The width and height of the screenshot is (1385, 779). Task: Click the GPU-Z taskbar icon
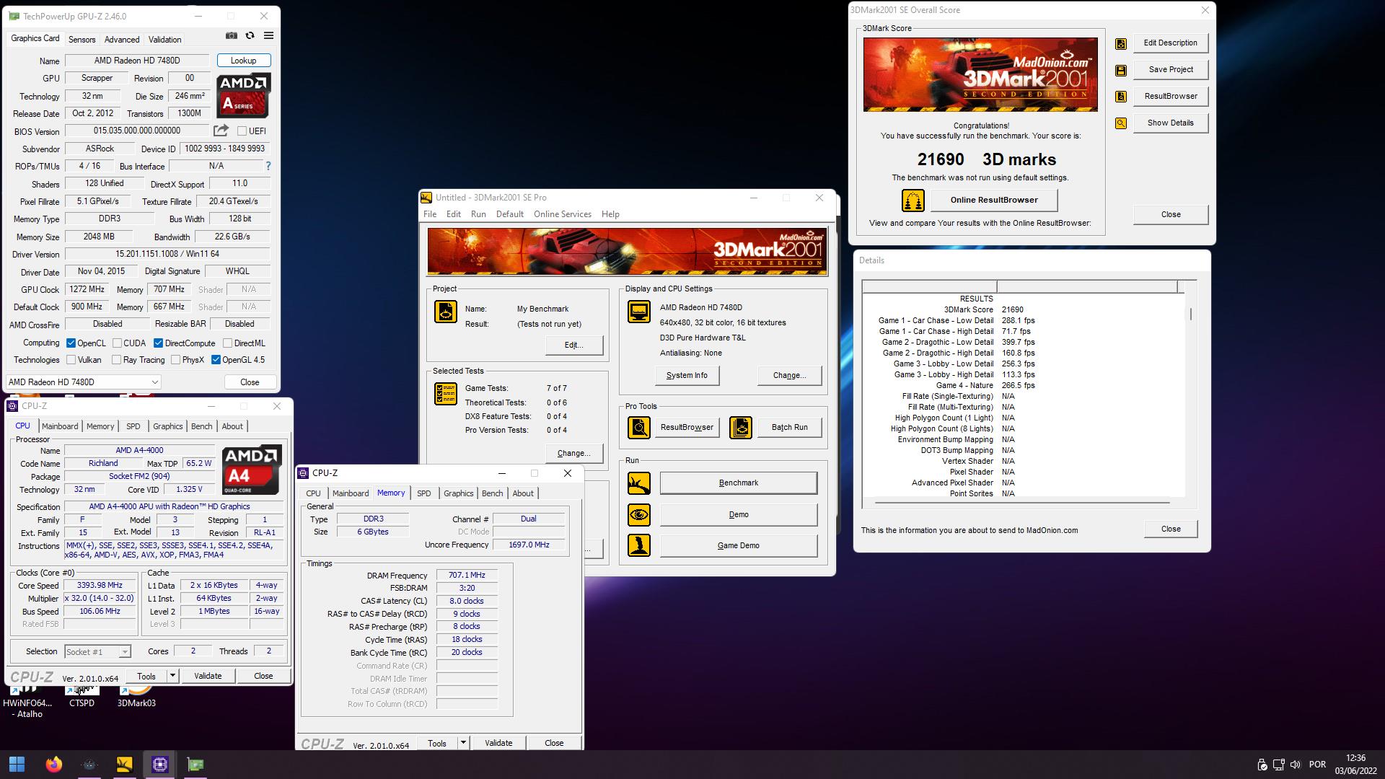195,764
